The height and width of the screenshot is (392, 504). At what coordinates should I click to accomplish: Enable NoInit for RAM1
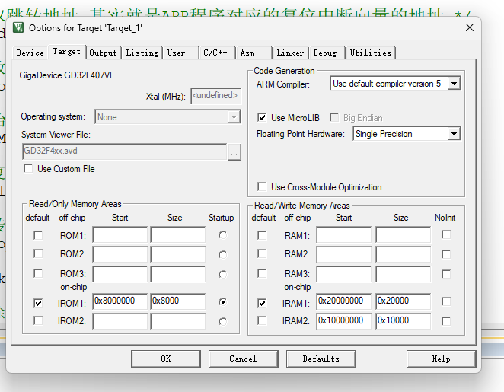click(x=446, y=234)
